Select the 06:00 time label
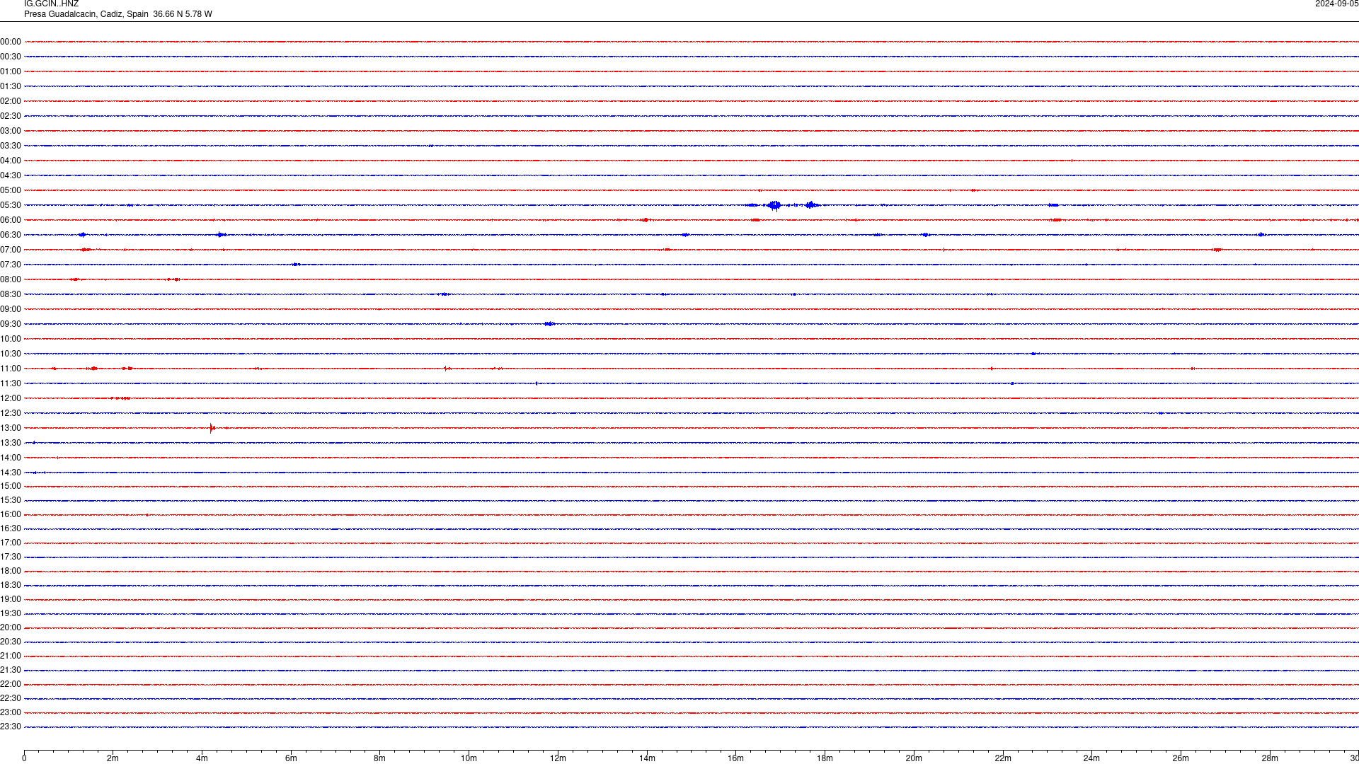 point(11,220)
